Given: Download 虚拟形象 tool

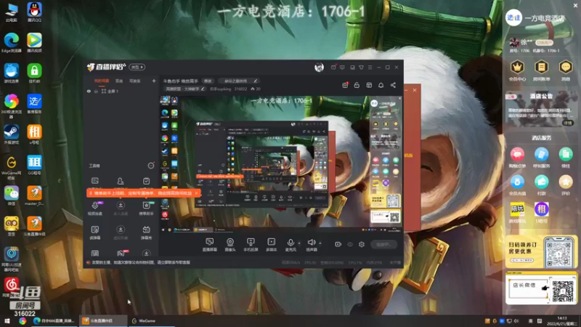Looking at the screenshot, I should [121, 233].
